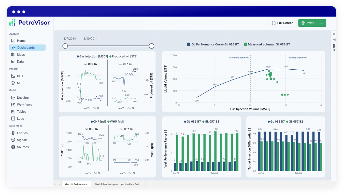Open the Develop code icon

tap(13, 98)
